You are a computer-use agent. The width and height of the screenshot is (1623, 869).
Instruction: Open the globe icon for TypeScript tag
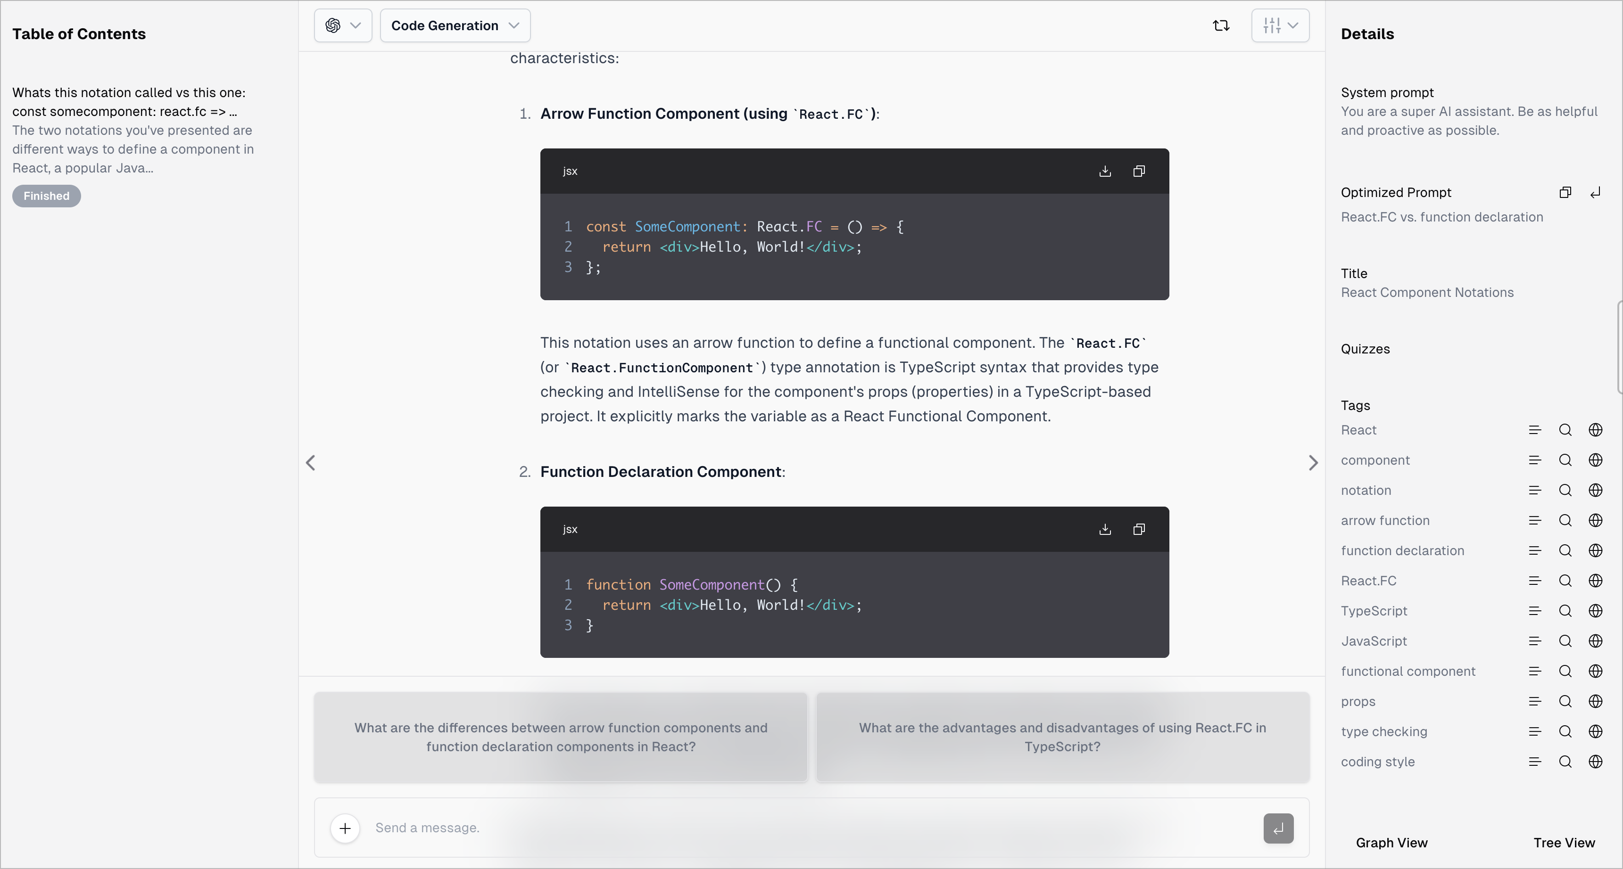(x=1595, y=611)
